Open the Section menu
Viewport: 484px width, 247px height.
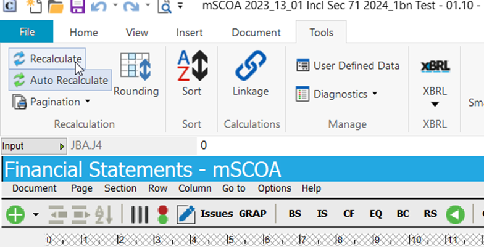(x=120, y=188)
